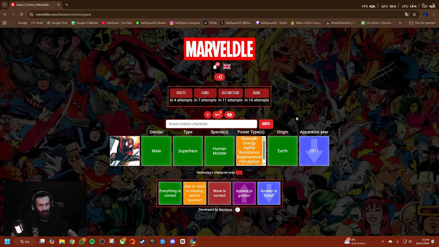This screenshot has height=247, width=439.
Task: Expand the bookmarks overflow chevron
Action: [x=400, y=23]
